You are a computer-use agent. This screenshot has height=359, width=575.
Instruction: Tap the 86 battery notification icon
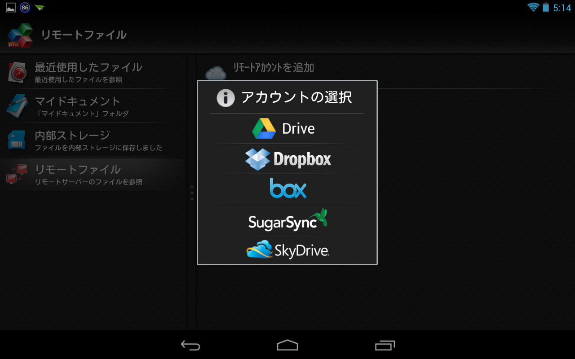[x=25, y=8]
